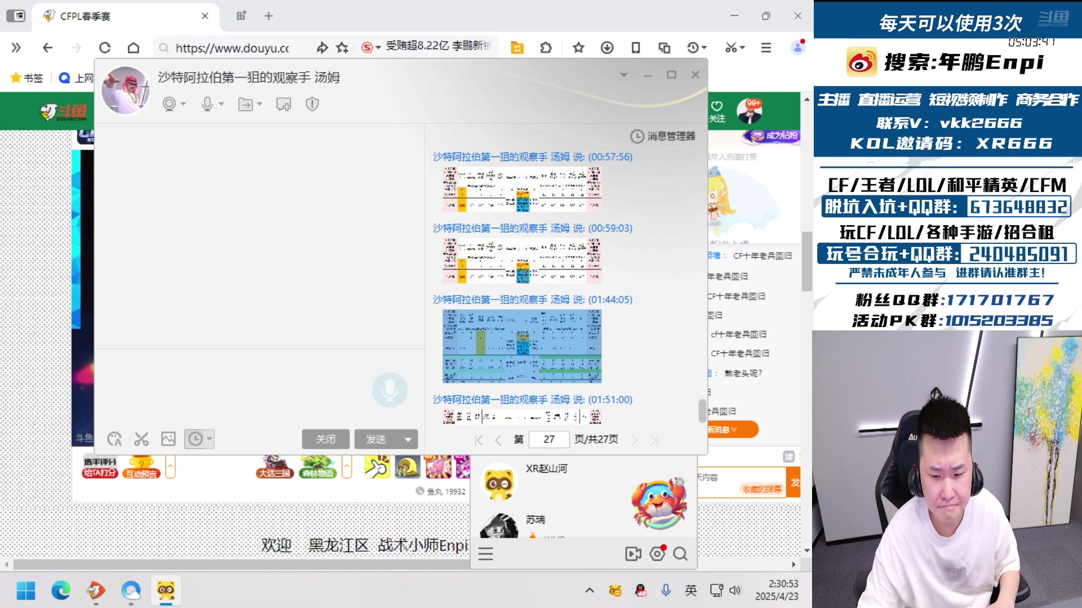Click the page number field showing 27

click(x=549, y=439)
